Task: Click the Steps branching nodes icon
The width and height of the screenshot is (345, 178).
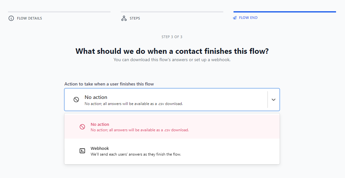Action: click(x=124, y=18)
